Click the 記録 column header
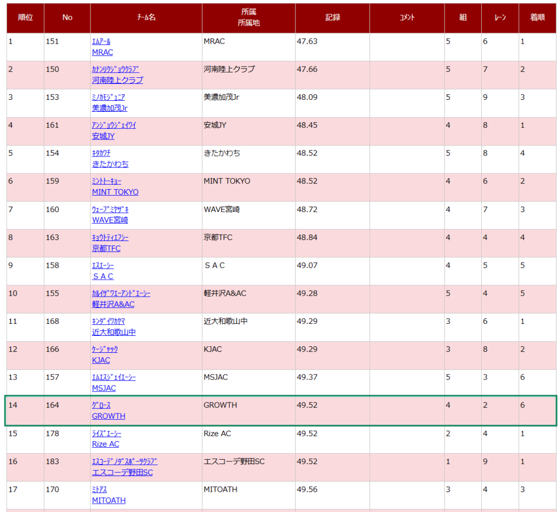558x512 pixels. (333, 18)
